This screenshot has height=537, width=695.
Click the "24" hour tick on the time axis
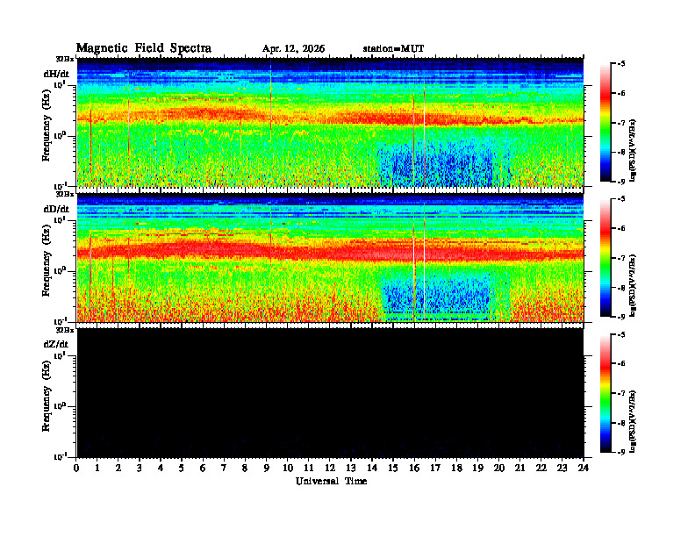pyautogui.click(x=583, y=469)
